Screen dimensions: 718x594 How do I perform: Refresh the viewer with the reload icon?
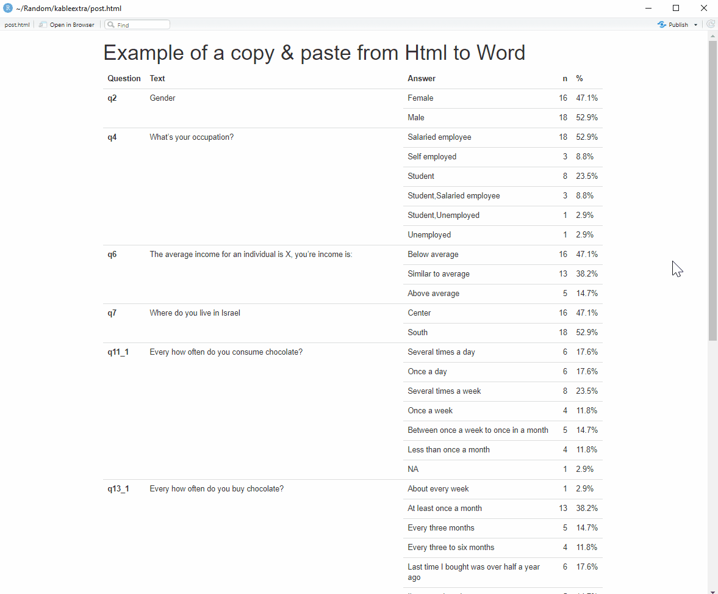coord(711,24)
